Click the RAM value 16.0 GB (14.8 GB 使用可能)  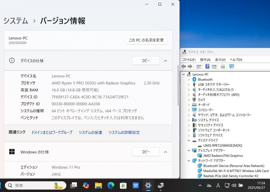pyautogui.click(x=75, y=90)
